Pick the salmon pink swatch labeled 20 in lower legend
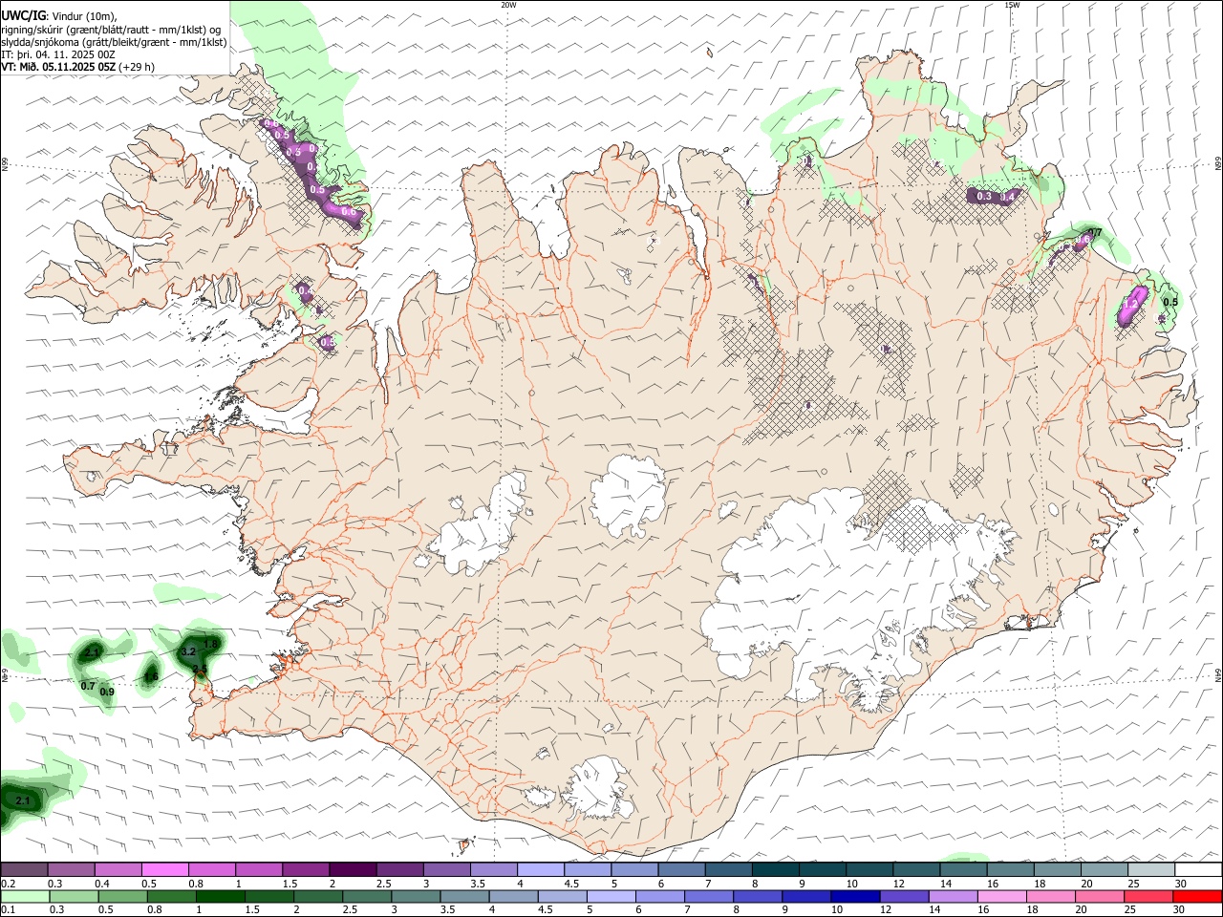The height and width of the screenshot is (917, 1223). point(1100,897)
